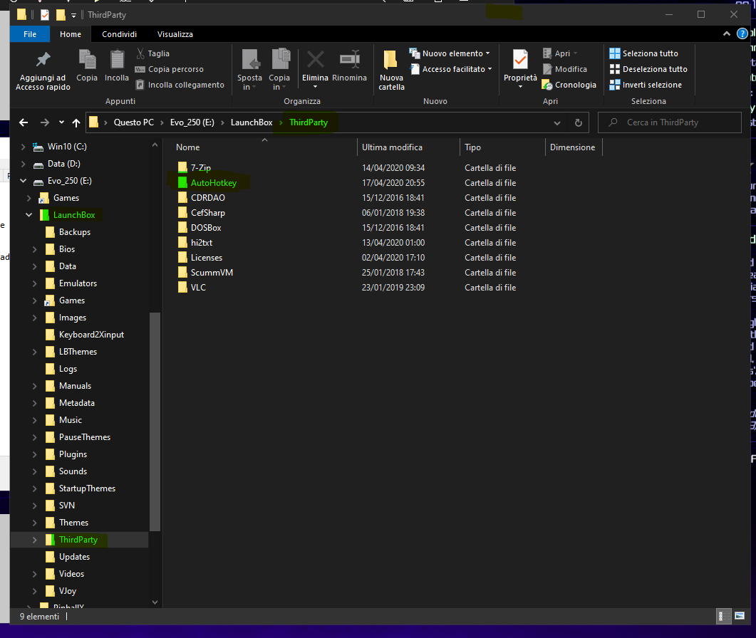Rename item with Rinomina
Screen dimensions: 756x638
tap(350, 66)
